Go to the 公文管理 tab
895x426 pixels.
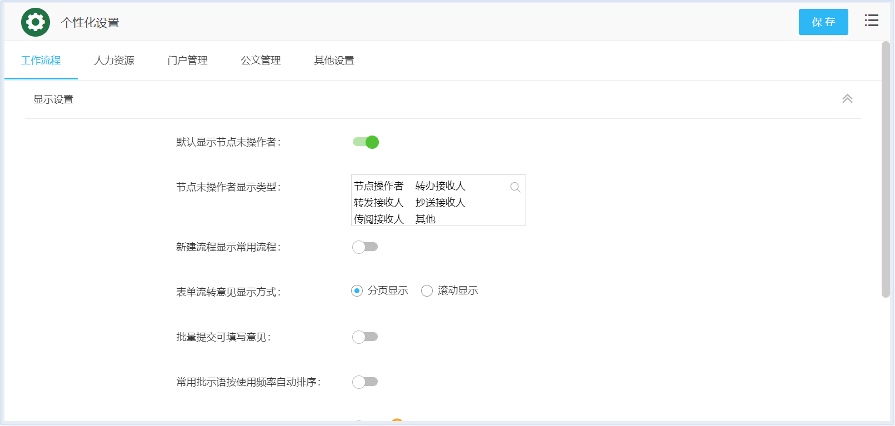point(261,61)
